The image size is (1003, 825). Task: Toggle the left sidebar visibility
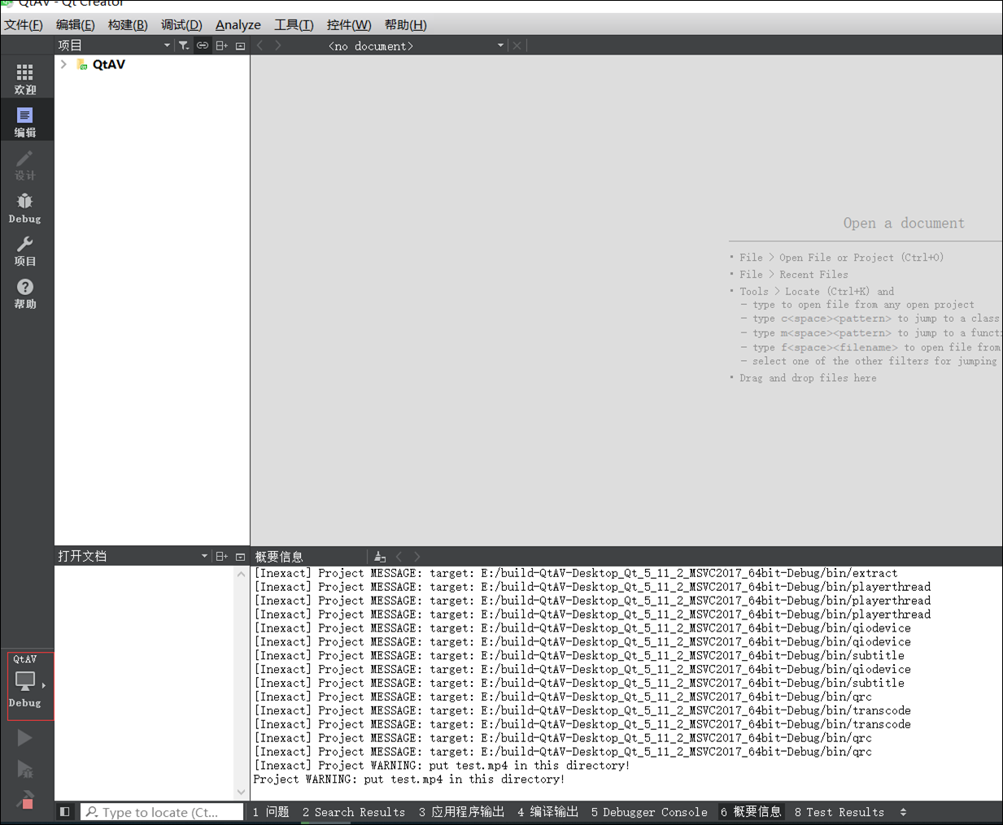pos(64,811)
